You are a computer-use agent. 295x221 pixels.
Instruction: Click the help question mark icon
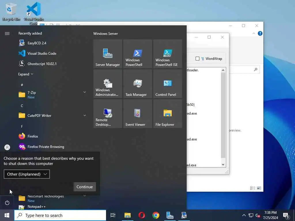pos(260,33)
